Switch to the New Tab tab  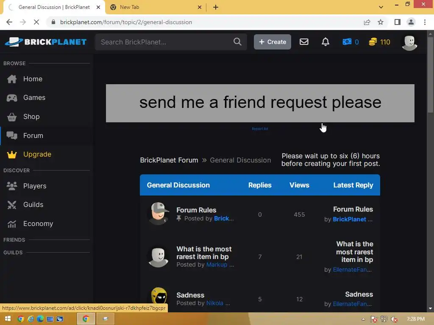point(156,7)
